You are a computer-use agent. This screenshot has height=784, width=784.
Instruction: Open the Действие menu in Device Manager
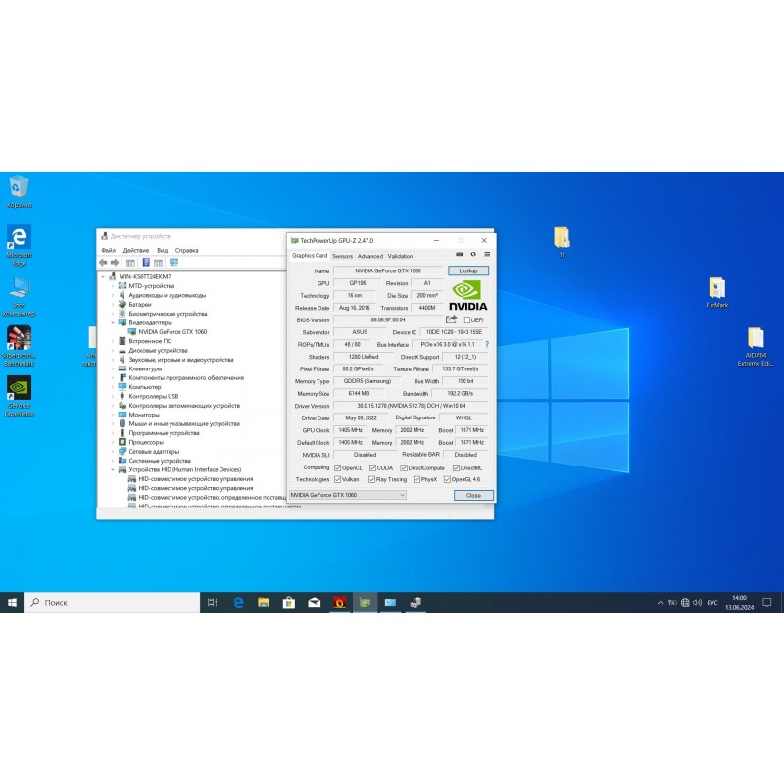tap(136, 250)
